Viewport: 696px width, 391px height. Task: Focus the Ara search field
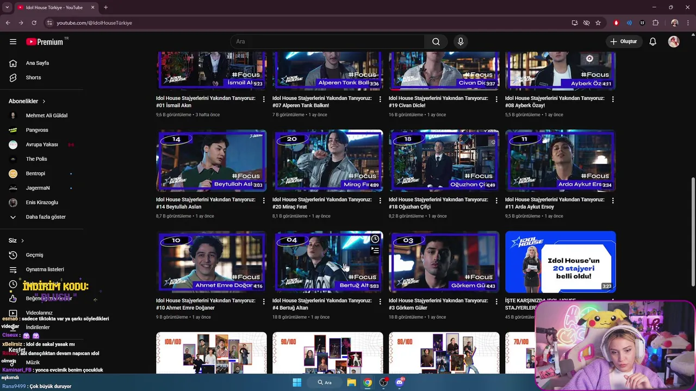pos(327,41)
